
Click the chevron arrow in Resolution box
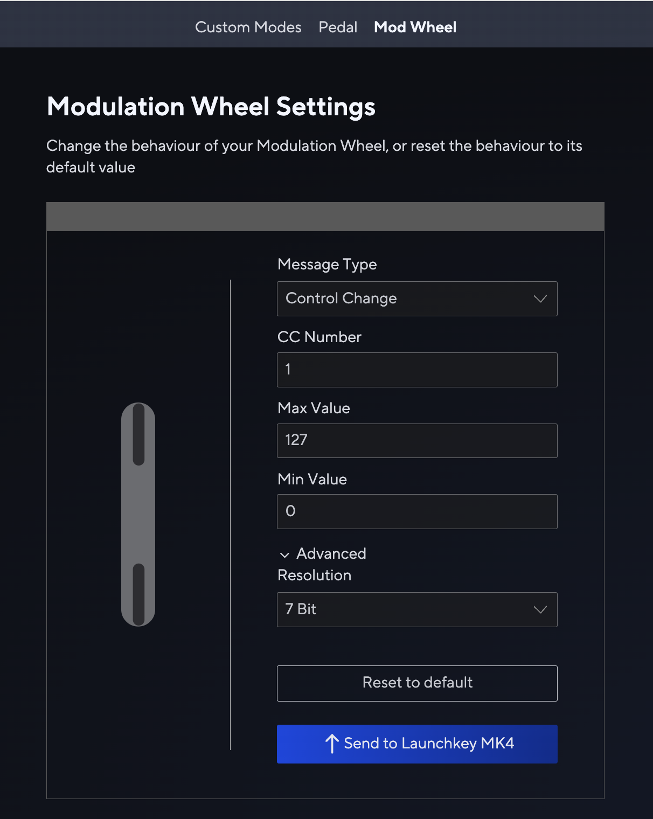540,609
